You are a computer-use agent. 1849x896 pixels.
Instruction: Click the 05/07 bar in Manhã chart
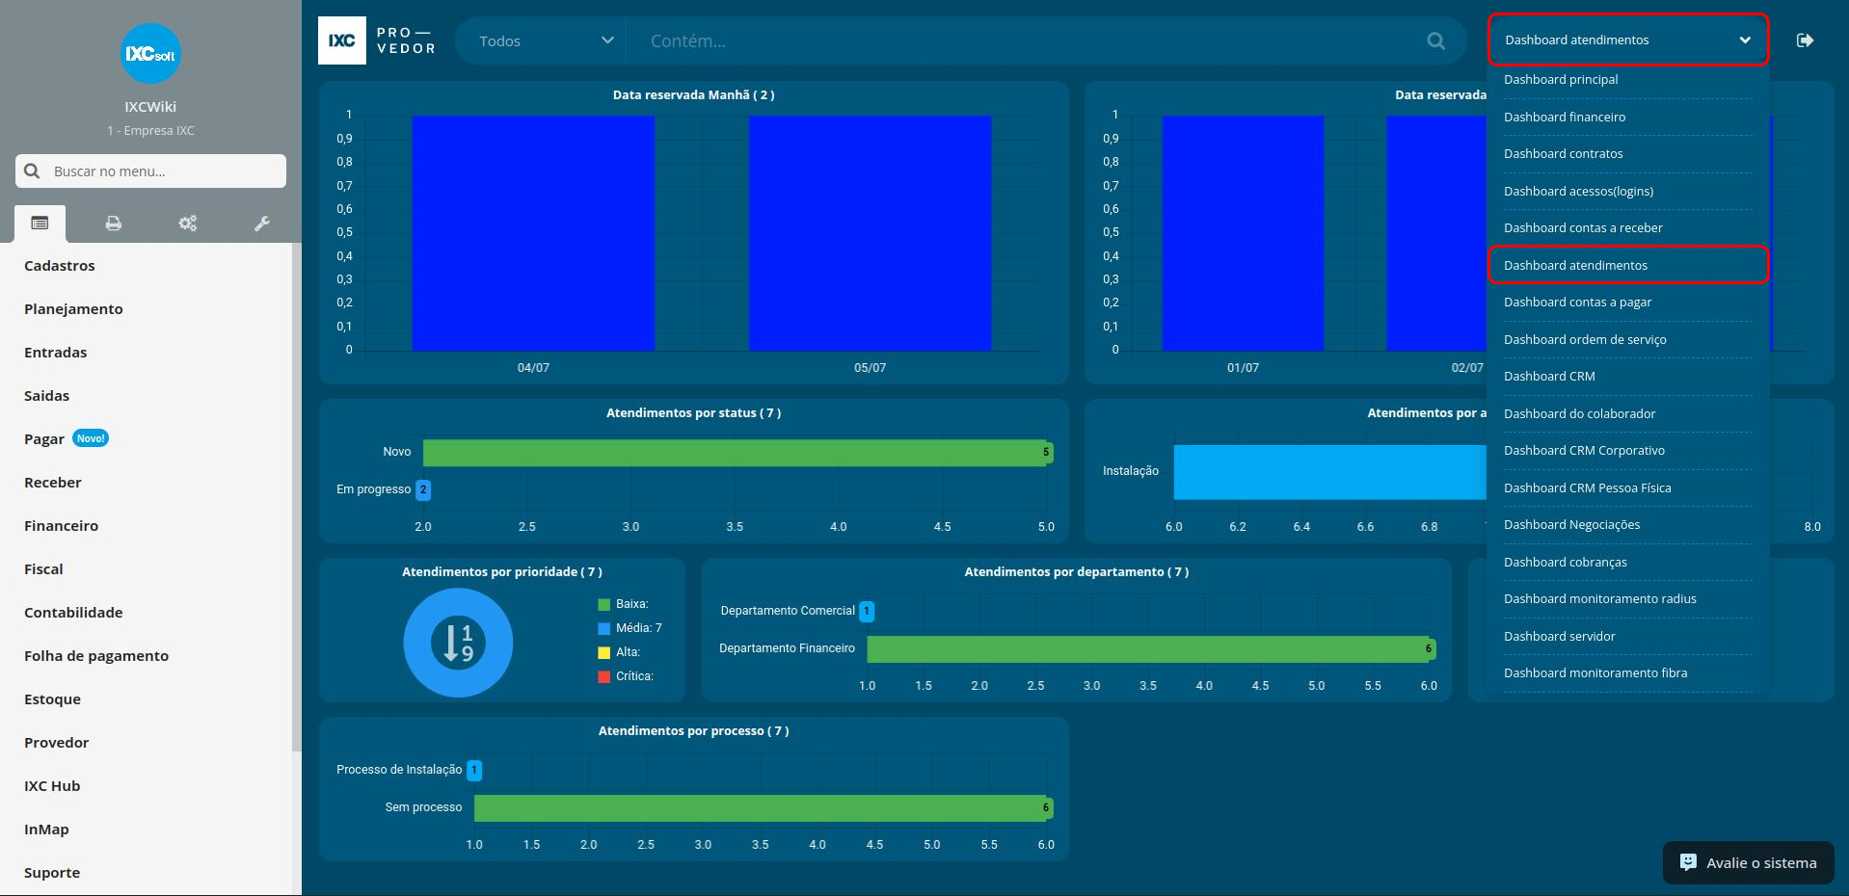[x=870, y=233]
